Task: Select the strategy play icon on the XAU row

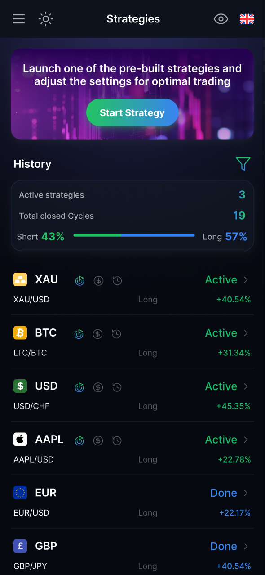Action: (79, 280)
